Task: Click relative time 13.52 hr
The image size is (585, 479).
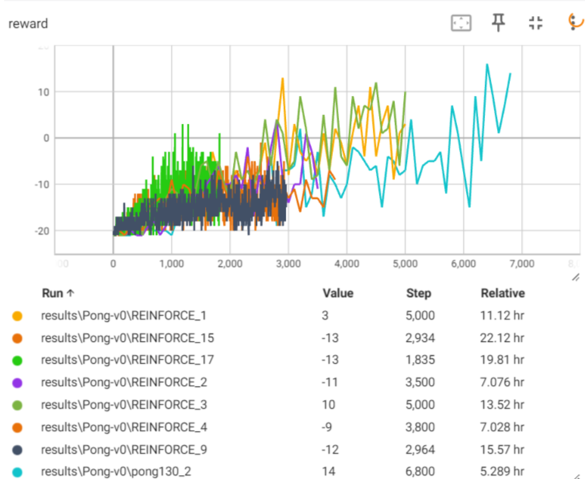Action: pos(502,405)
